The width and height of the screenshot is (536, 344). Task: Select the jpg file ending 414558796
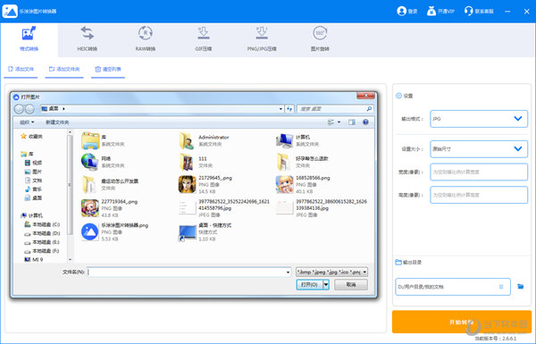coord(224,208)
